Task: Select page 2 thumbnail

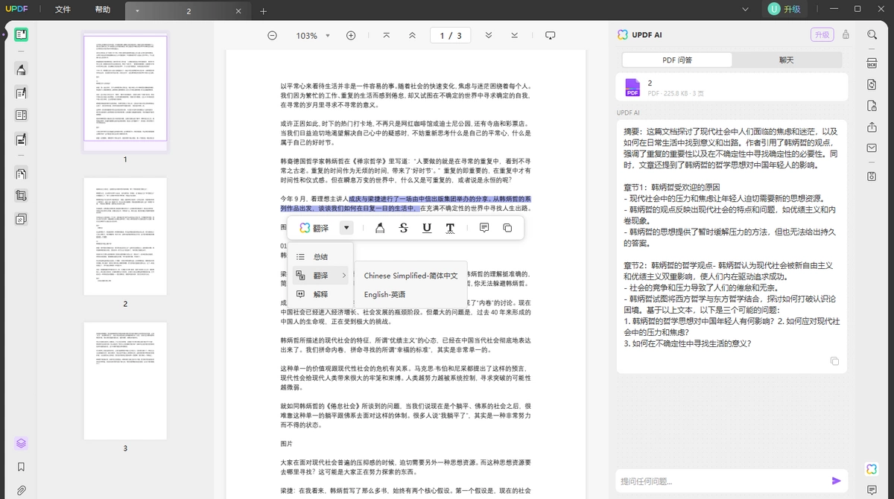Action: [125, 237]
